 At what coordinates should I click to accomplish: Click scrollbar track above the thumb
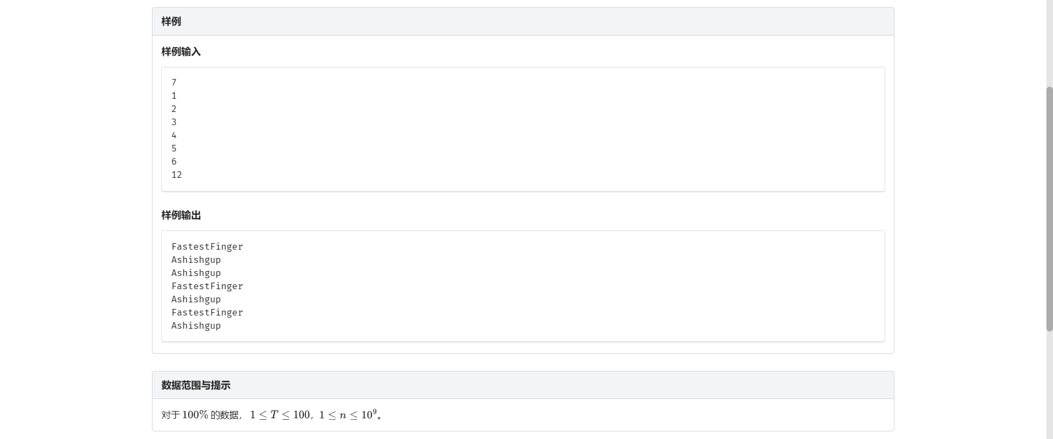(x=1049, y=44)
